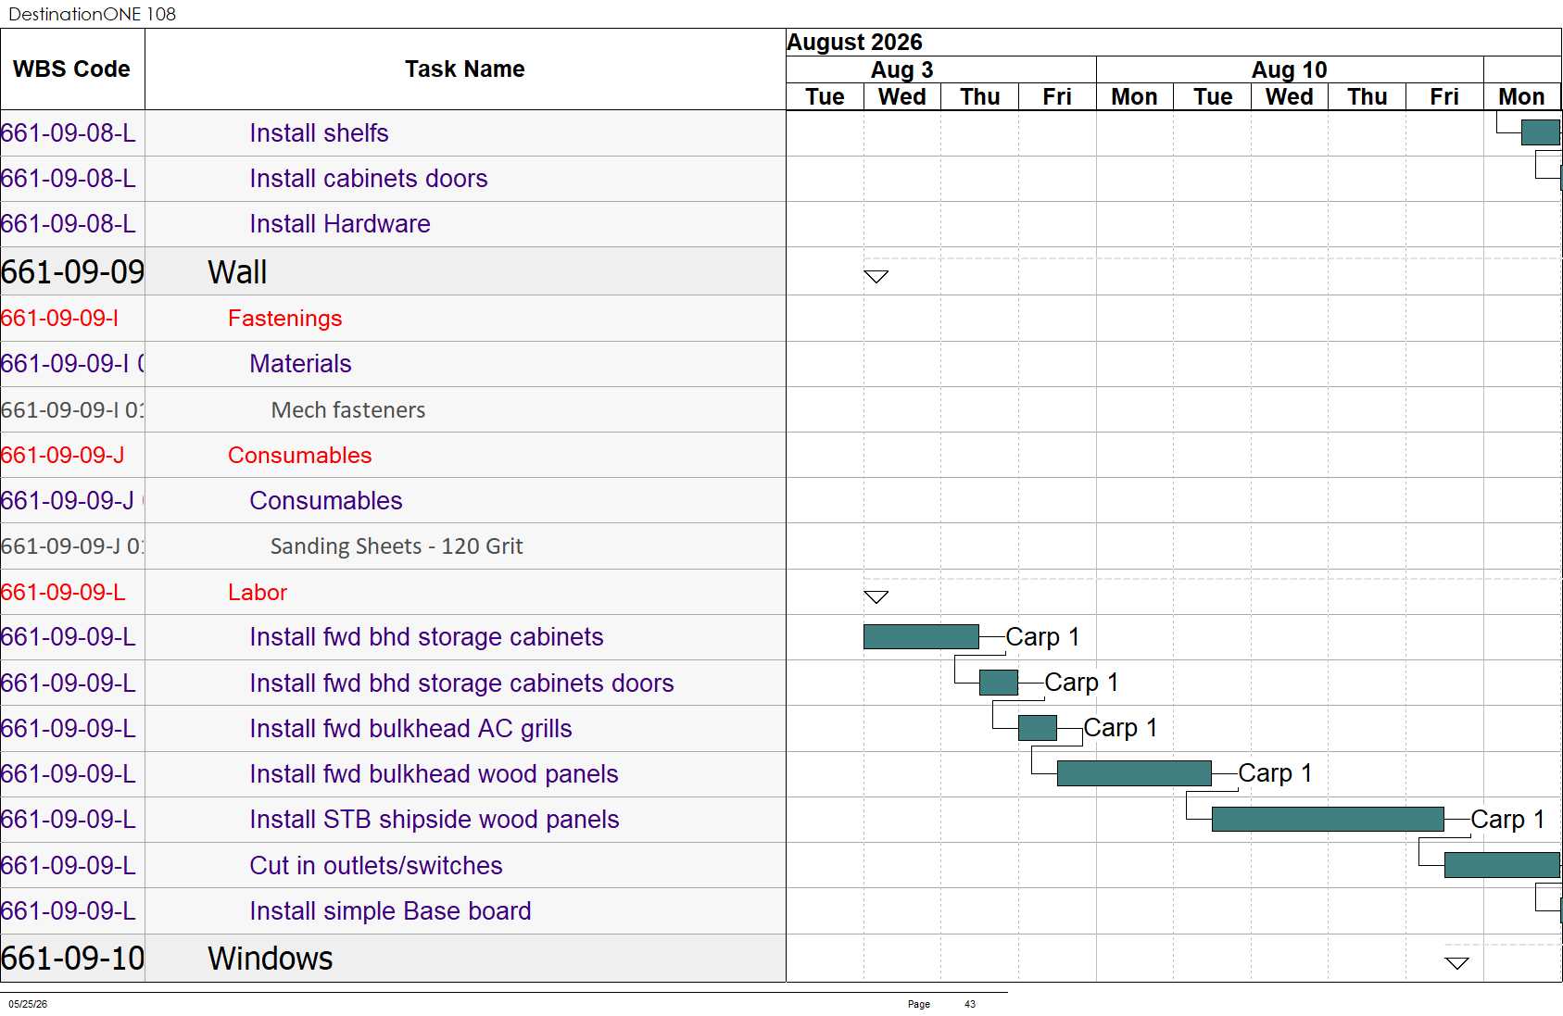Select Sanding Sheets - 120 Grit row
Viewport: 1563px width, 1016px height.
pos(393,546)
